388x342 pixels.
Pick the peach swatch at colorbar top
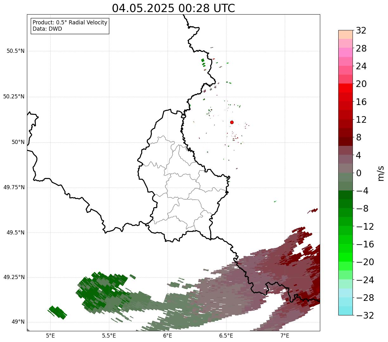(346, 34)
